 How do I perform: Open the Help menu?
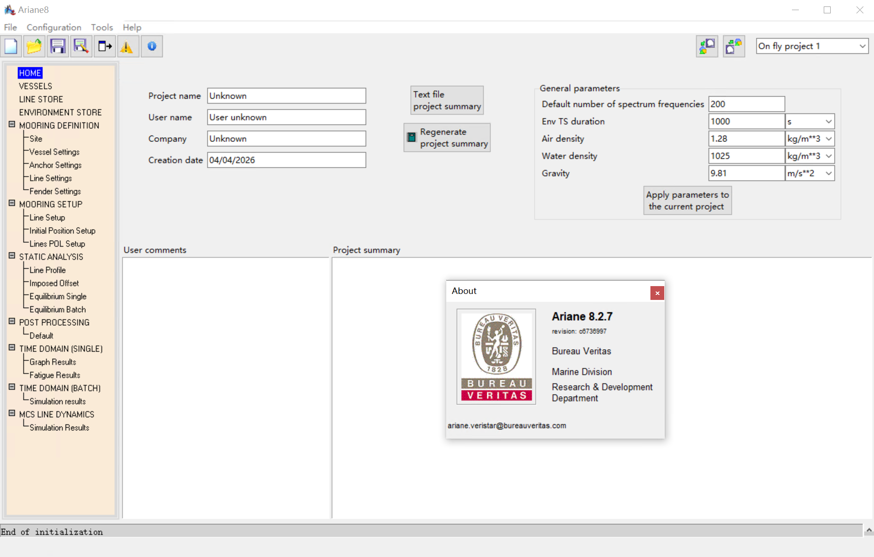pos(132,27)
